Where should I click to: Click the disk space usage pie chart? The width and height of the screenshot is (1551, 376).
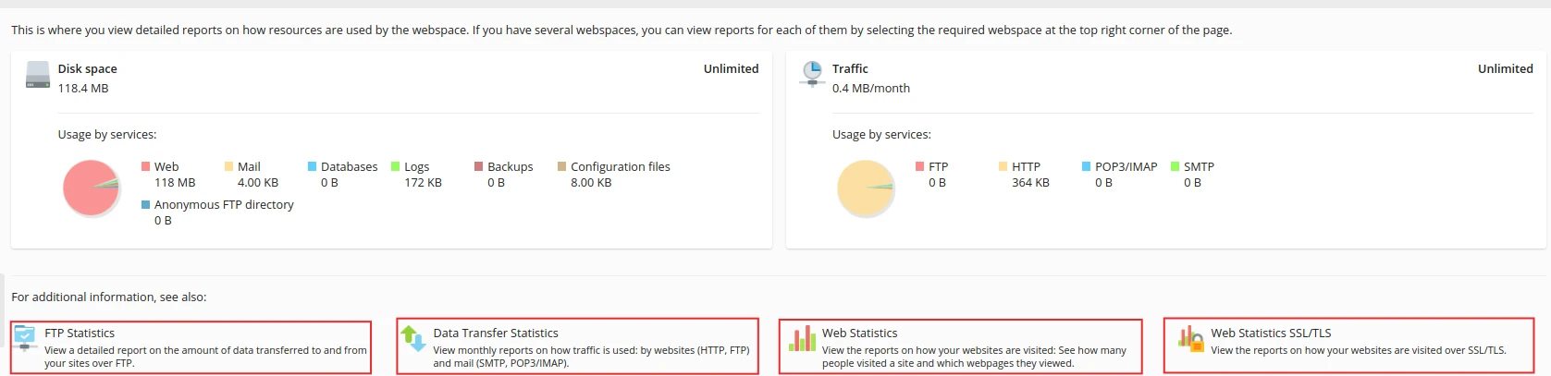tap(91, 188)
